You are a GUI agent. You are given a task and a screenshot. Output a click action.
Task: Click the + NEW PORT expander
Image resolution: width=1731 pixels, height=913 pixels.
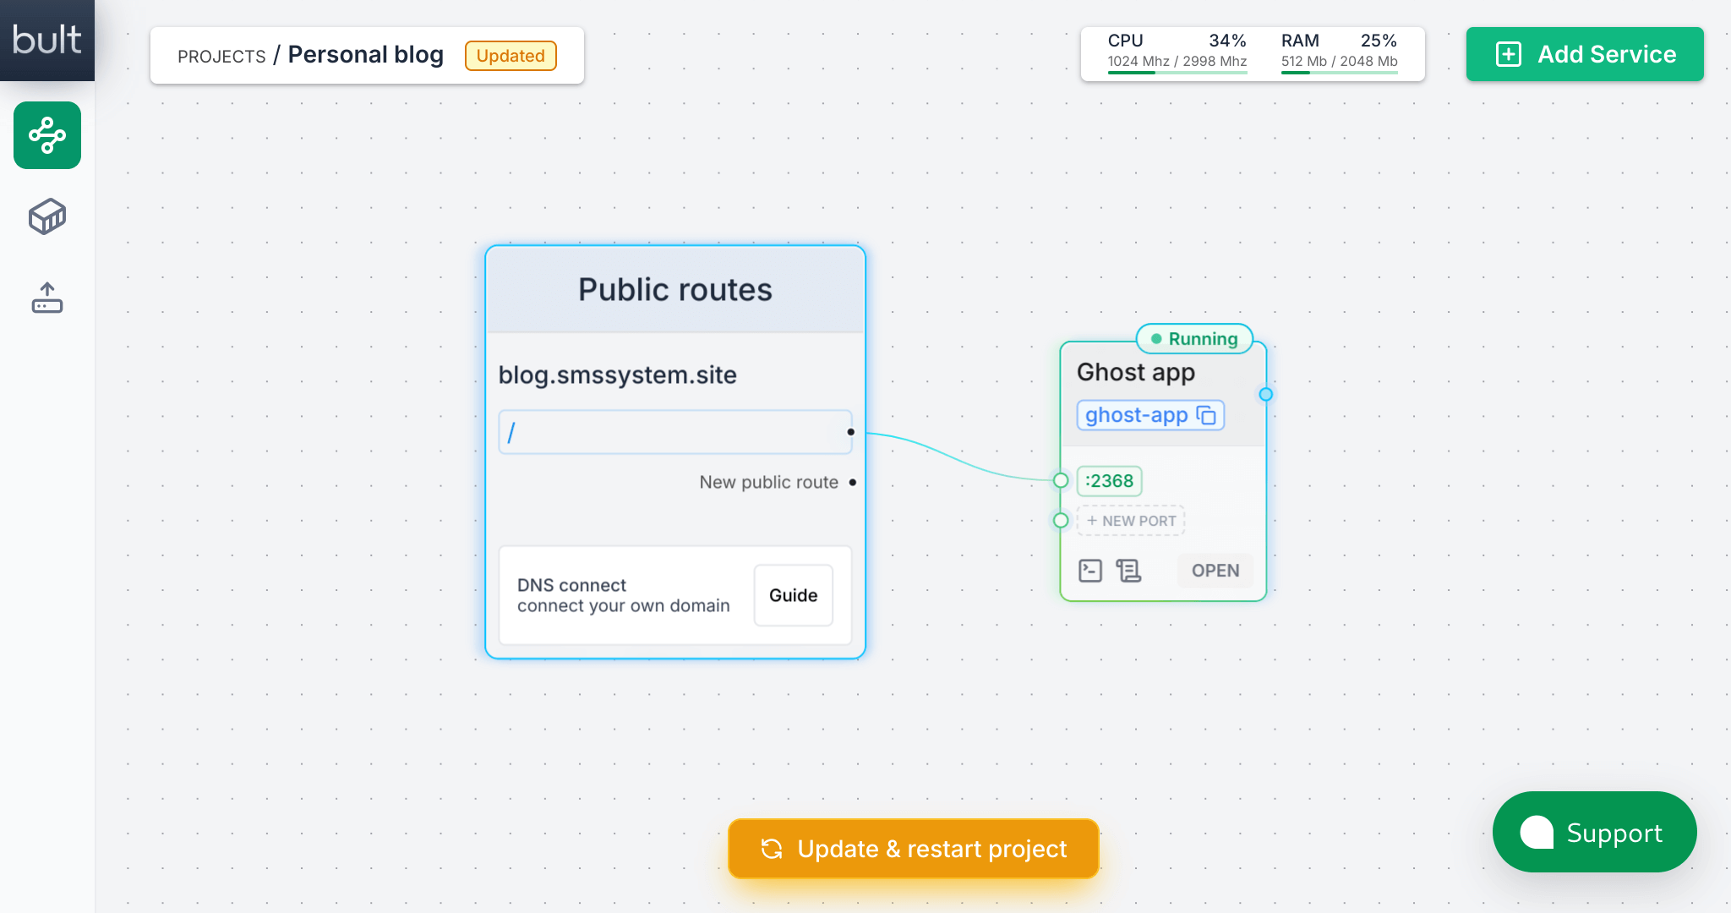[x=1131, y=520]
